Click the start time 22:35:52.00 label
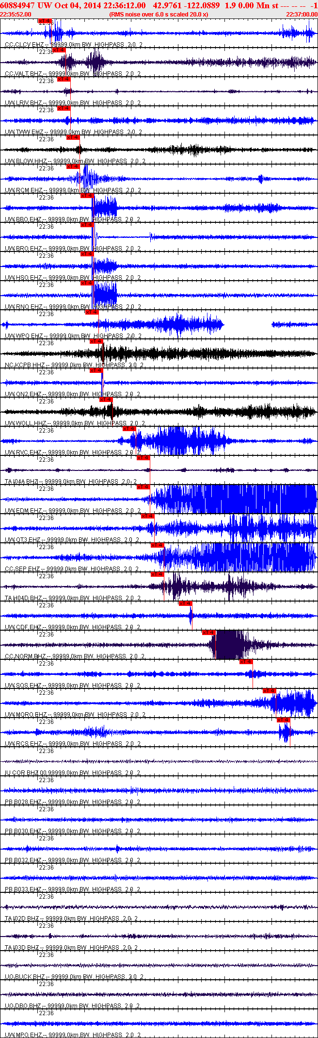This screenshot has width=318, height=1038. click(16, 14)
